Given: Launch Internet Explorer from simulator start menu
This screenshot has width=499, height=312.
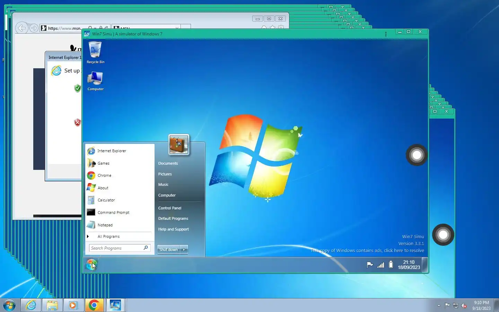Looking at the screenshot, I should 120,151.
